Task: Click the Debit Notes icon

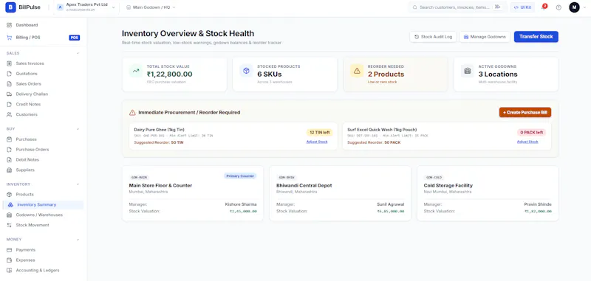Action: 9,159
